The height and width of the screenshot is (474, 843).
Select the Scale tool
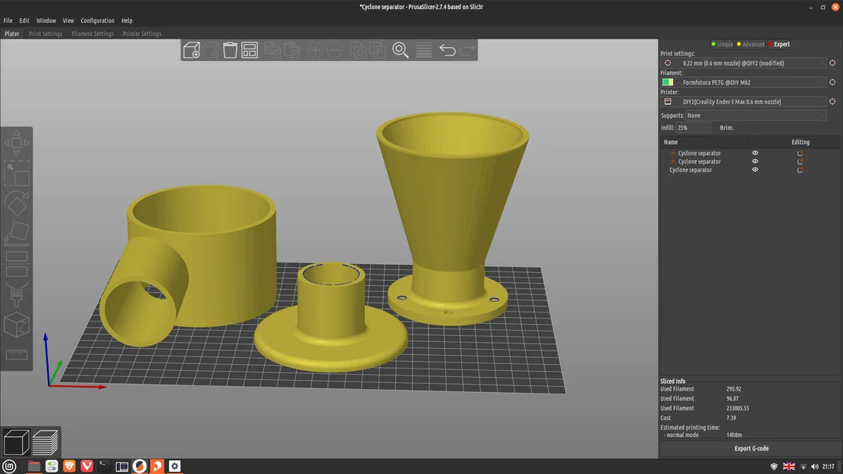click(x=17, y=172)
